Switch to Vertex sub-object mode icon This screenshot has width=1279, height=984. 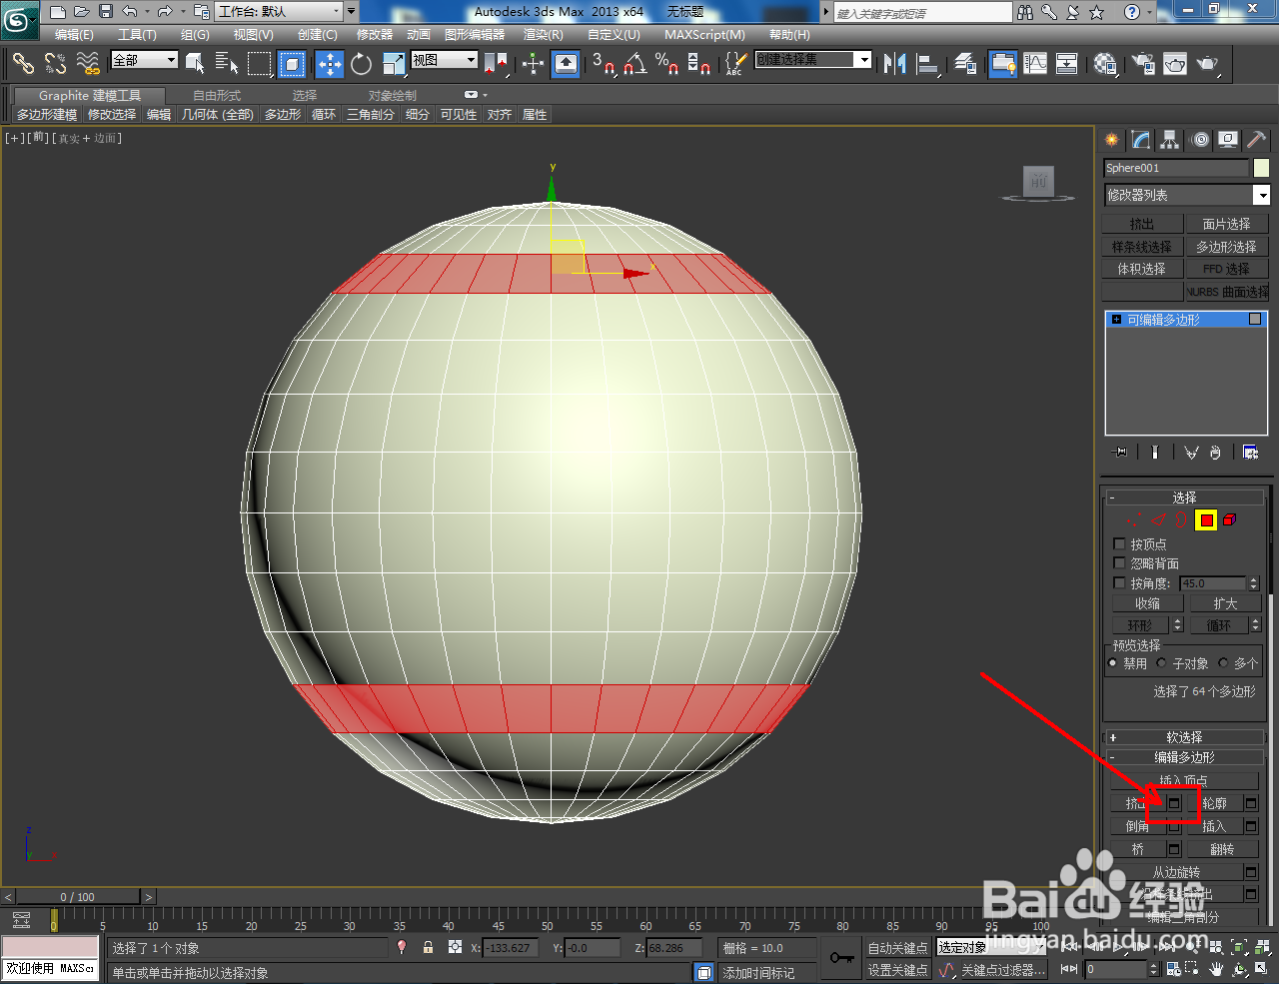tap(1134, 519)
